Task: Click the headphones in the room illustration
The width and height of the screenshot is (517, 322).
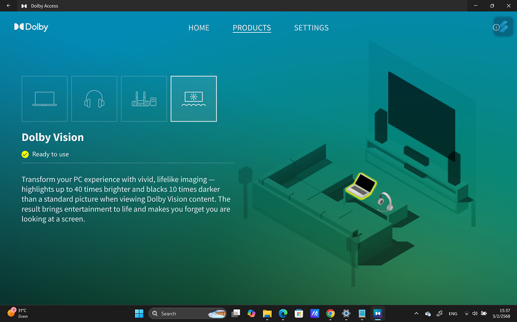Action: click(x=385, y=201)
